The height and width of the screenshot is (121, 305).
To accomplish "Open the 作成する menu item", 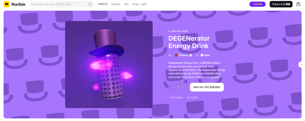I will (x=103, y=4).
